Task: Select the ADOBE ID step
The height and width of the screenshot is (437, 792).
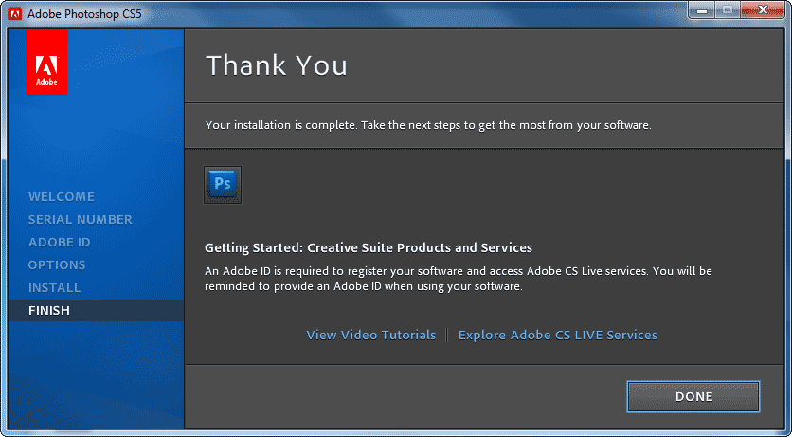Action: click(59, 242)
